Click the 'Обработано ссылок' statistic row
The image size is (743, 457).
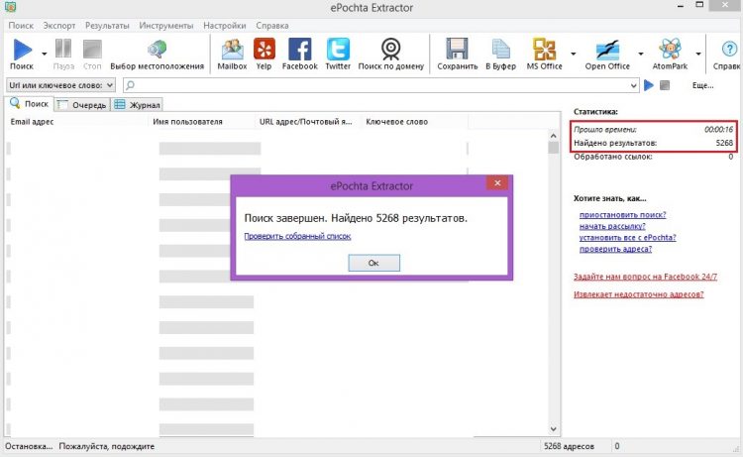tap(654, 157)
